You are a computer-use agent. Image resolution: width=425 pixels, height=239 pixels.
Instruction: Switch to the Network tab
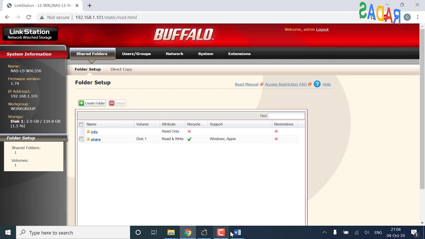(x=175, y=54)
